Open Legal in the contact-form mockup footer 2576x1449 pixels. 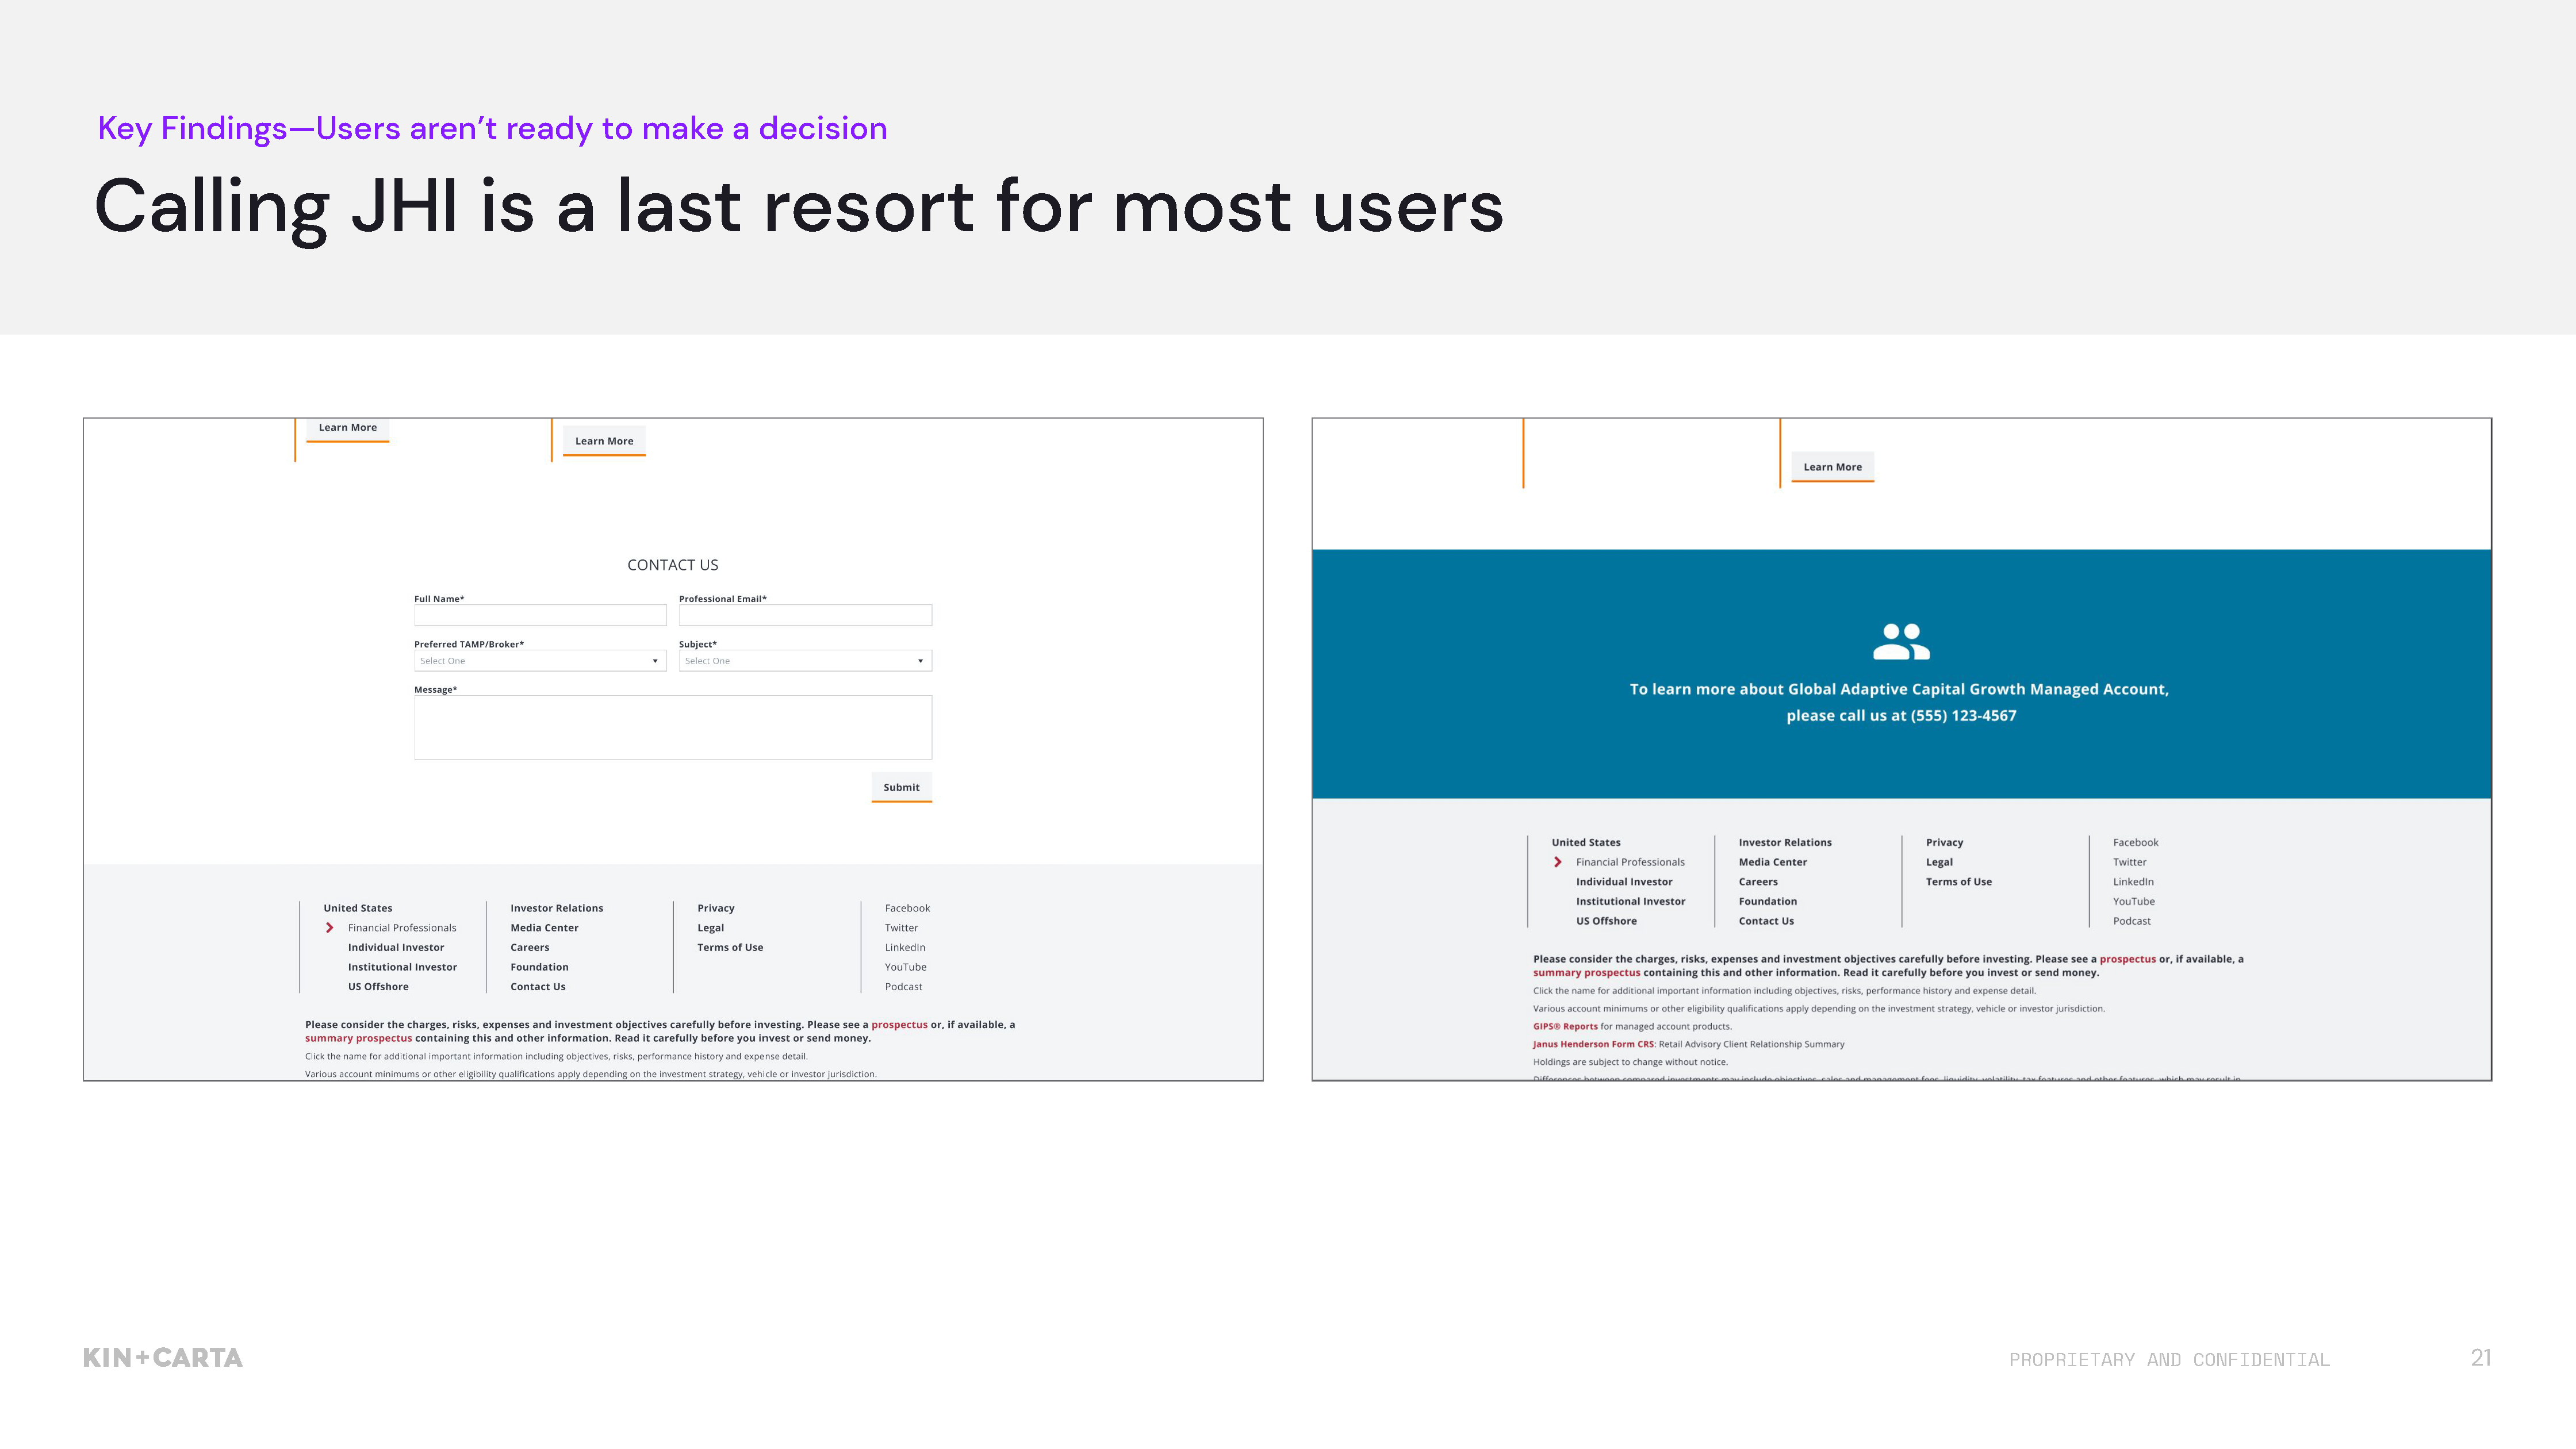pos(711,928)
